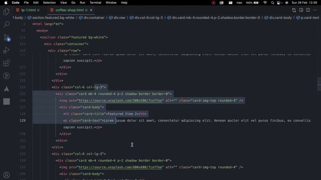Click the letter-A shaped activity bar icon
321x180 pixels.
click(7, 89)
